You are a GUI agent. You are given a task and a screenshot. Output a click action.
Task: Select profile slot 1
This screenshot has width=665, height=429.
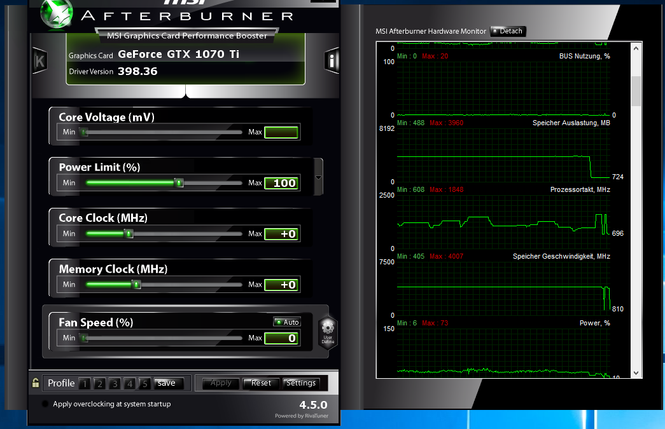click(85, 384)
